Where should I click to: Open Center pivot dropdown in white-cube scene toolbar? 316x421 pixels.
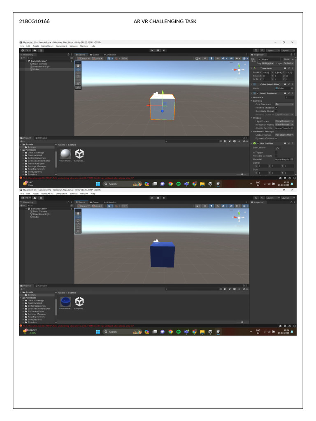tap(84, 58)
